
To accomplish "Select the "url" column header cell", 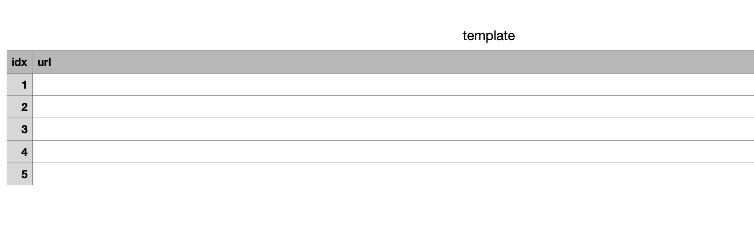I will 393,62.
